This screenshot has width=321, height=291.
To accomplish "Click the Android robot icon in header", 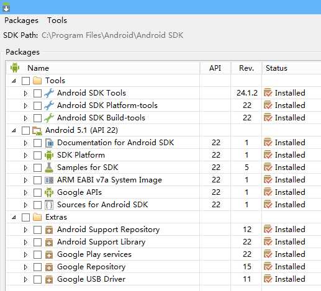I will pos(15,68).
